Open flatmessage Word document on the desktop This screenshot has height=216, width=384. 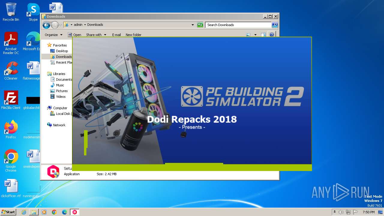tap(31, 71)
